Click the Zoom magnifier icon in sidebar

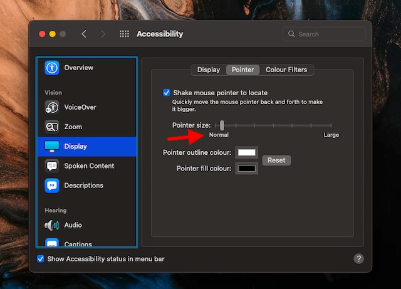coord(52,127)
